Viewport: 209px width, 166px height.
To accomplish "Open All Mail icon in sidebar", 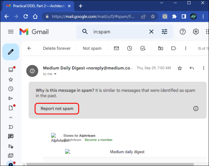I will [x=11, y=155].
